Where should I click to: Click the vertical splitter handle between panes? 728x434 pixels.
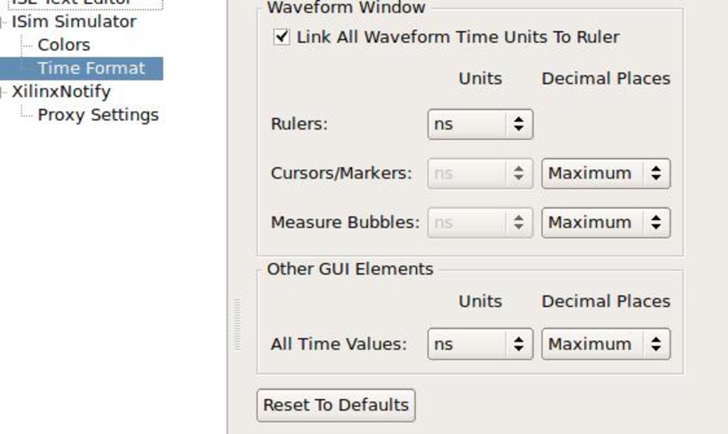pyautogui.click(x=237, y=324)
